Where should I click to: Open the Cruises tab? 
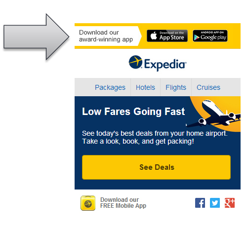[208, 87]
